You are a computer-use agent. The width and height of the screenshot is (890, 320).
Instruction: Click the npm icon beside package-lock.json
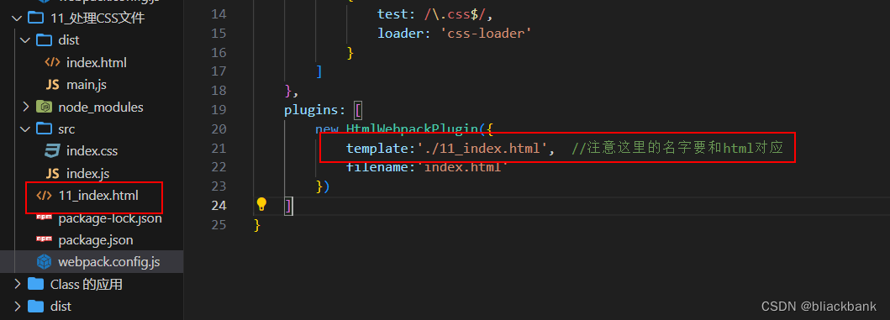44,217
